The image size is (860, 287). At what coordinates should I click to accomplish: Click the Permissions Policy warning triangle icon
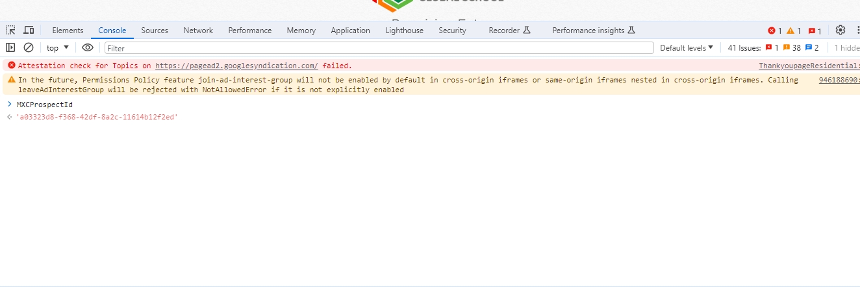(x=11, y=79)
